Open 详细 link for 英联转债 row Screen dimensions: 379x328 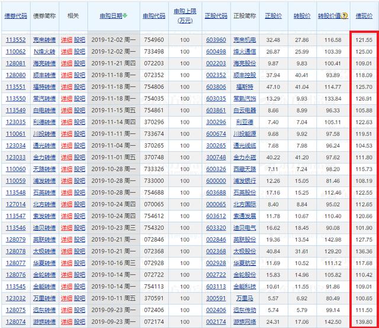66,239
